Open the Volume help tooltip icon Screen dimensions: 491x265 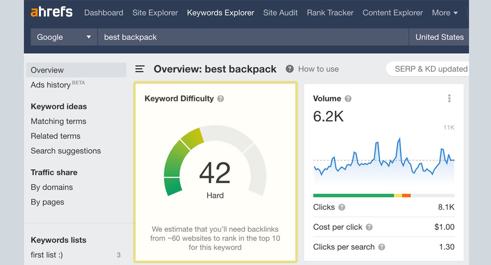[x=348, y=99]
